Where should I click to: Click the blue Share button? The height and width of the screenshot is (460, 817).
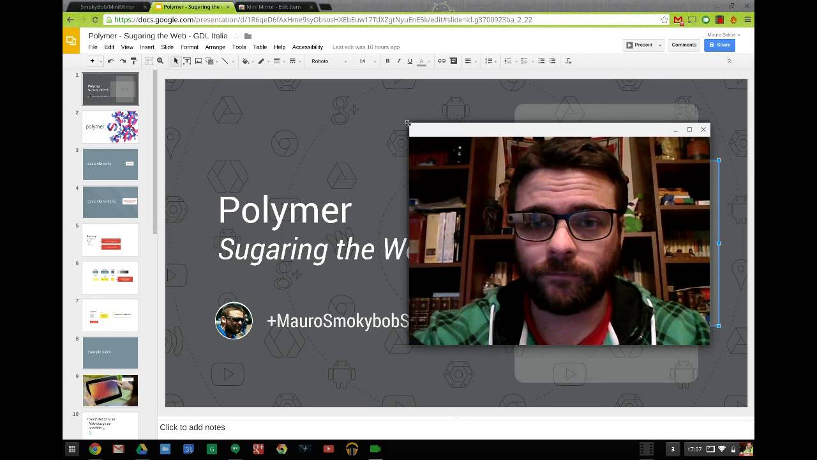pyautogui.click(x=719, y=45)
